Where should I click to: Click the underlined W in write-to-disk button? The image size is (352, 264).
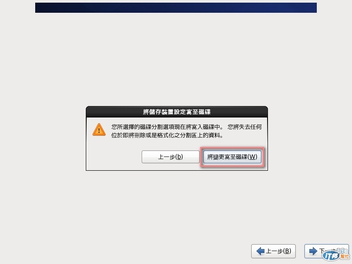click(x=253, y=157)
